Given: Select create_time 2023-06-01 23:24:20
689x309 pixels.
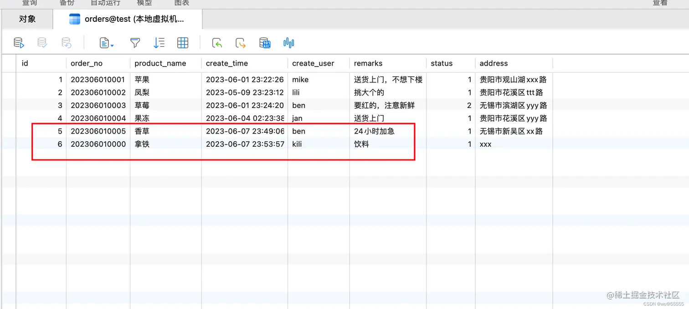Looking at the screenshot, I should [x=245, y=105].
